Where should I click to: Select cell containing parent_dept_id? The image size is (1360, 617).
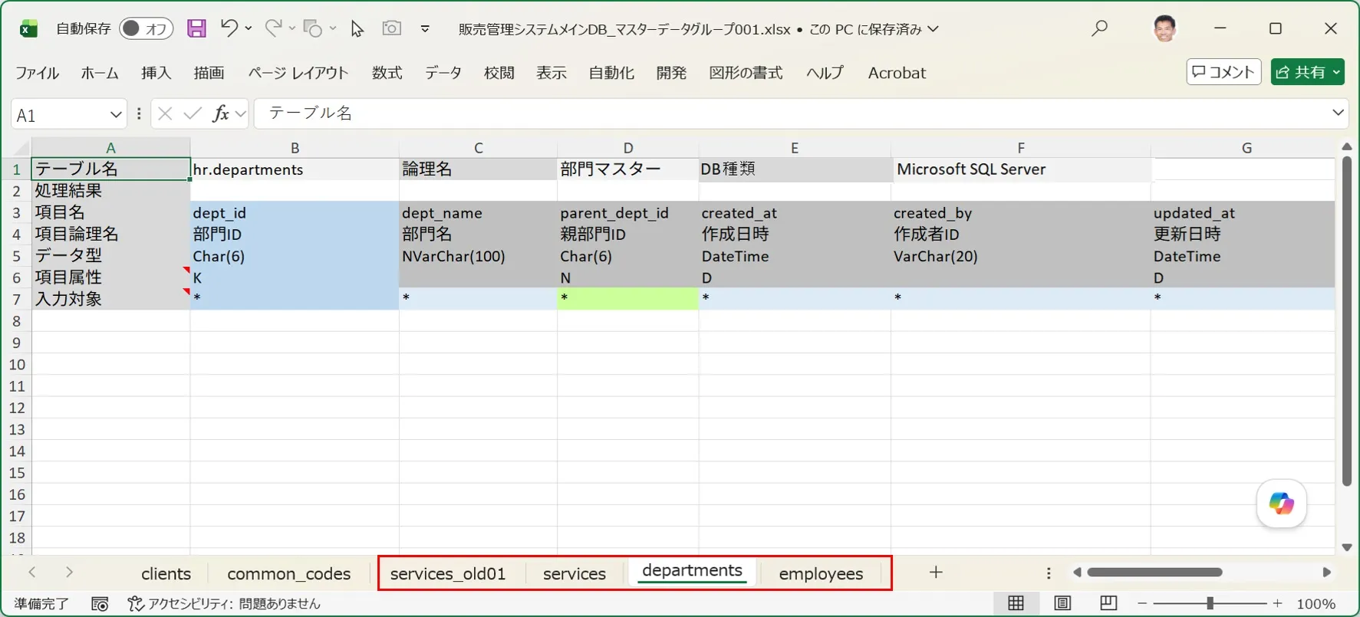coord(628,213)
